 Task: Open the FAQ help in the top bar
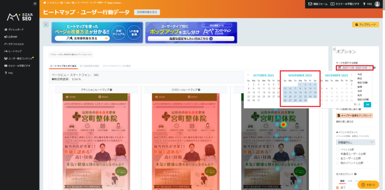(x=367, y=4)
